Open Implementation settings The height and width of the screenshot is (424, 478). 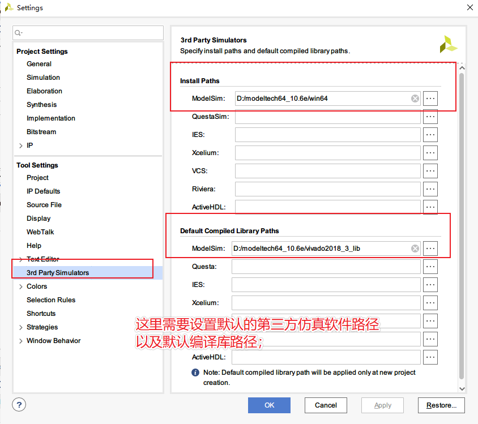tap(51, 118)
